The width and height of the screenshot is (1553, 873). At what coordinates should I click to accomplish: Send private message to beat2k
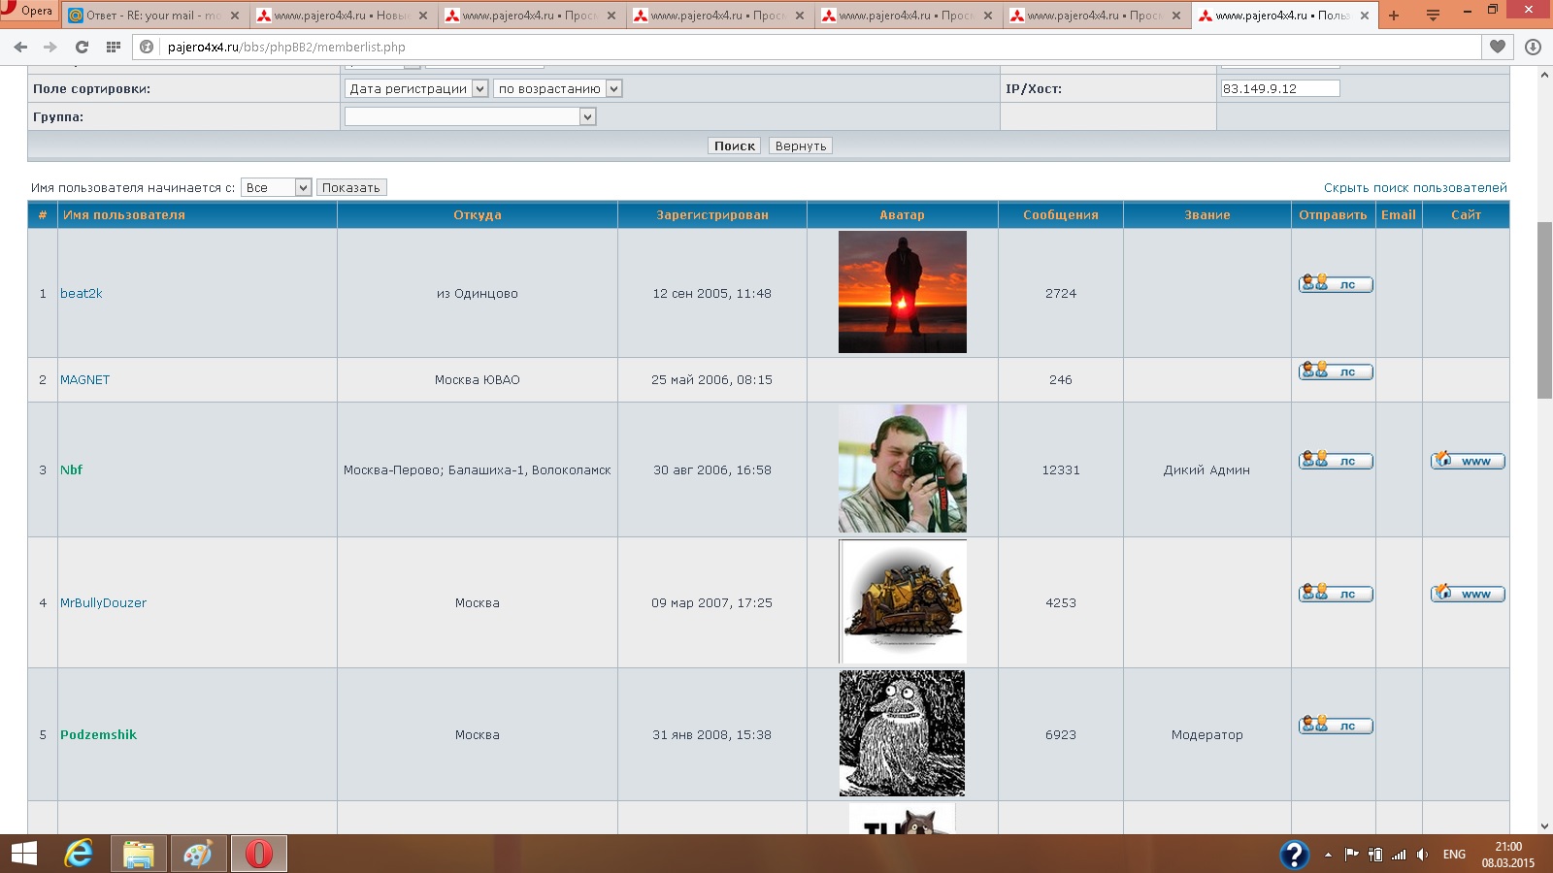[1336, 284]
